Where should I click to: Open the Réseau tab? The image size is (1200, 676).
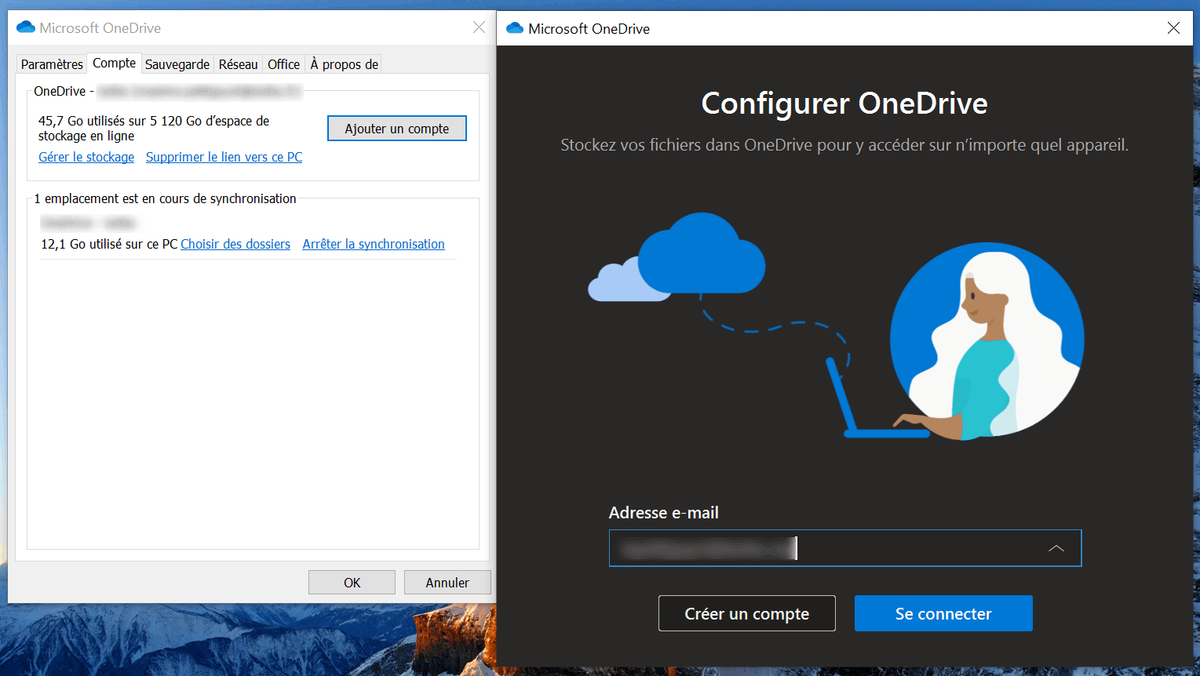click(x=238, y=64)
